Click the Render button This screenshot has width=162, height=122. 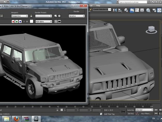[76, 11]
